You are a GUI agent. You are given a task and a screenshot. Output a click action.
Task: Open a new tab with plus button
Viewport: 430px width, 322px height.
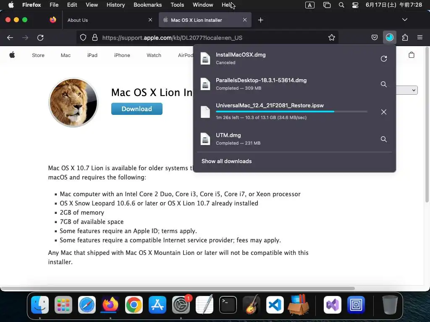point(260,20)
